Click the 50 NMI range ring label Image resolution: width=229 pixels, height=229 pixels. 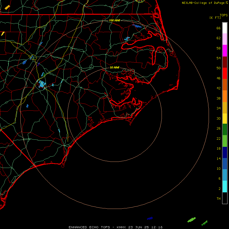click(x=114, y=67)
